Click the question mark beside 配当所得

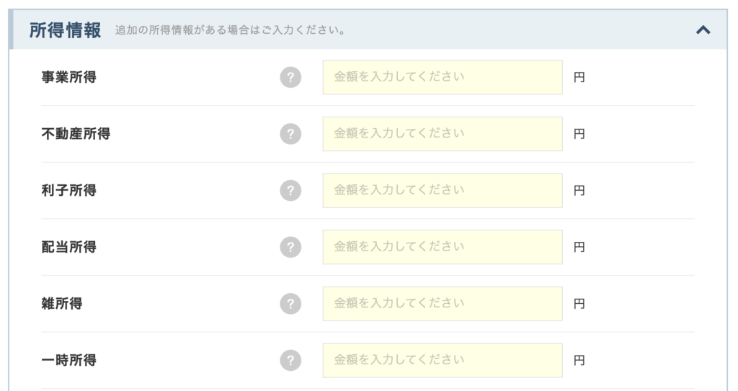[x=290, y=247]
